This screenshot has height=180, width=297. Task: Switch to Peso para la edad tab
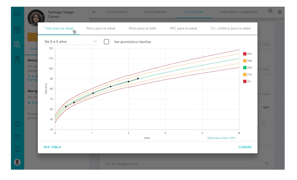coord(101,28)
